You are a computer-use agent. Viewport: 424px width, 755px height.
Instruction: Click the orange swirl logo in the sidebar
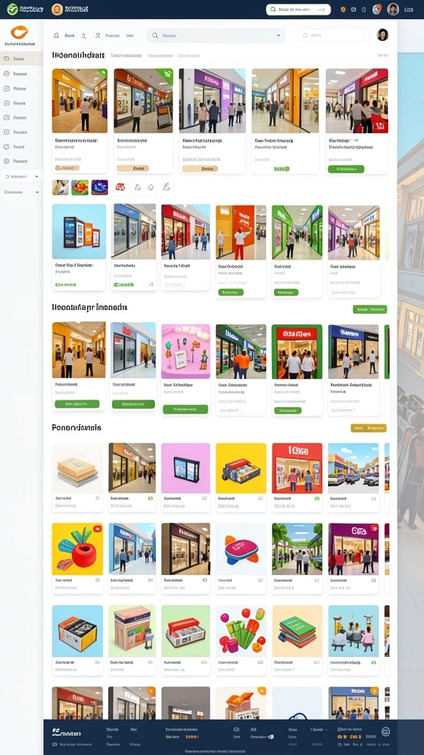pyautogui.click(x=20, y=32)
